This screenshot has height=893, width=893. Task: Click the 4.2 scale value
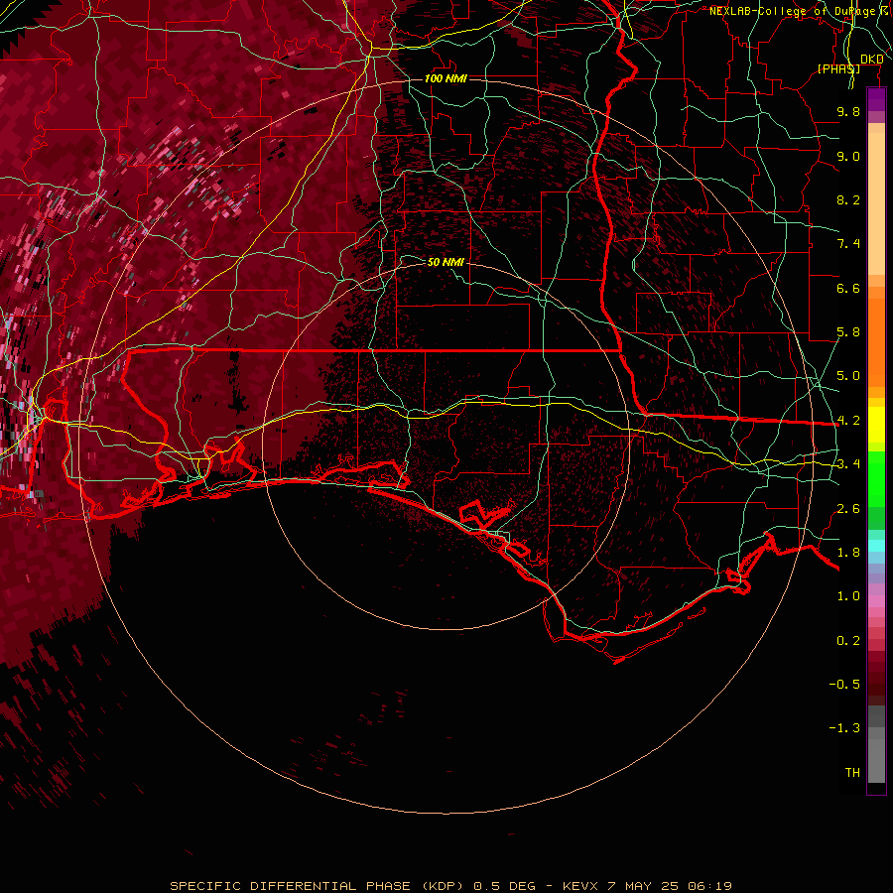(x=848, y=421)
